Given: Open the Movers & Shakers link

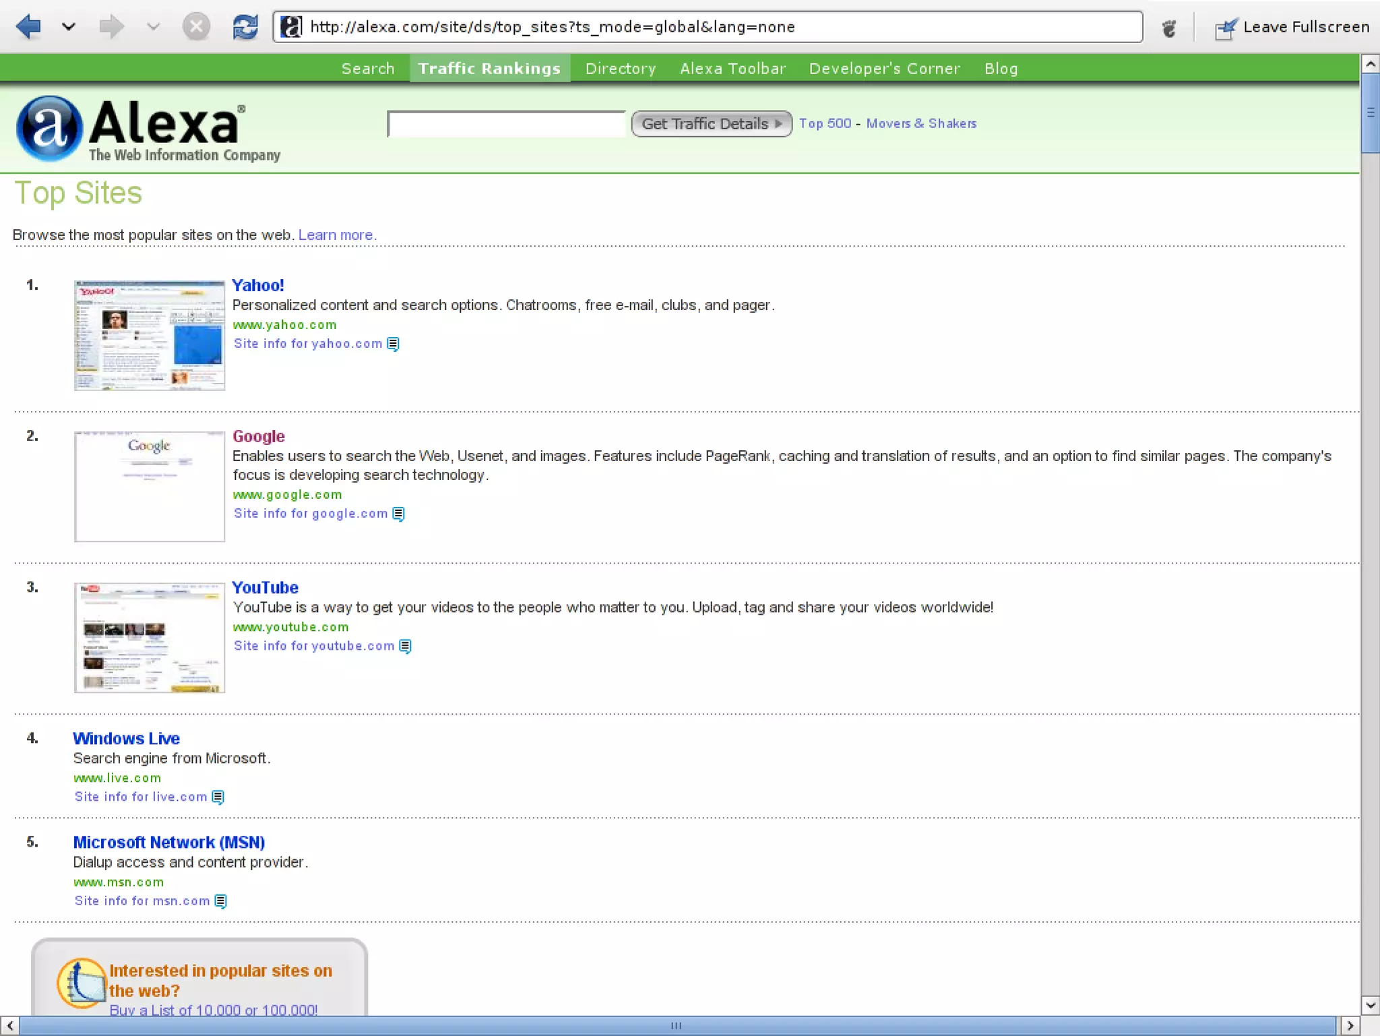Looking at the screenshot, I should click(921, 123).
